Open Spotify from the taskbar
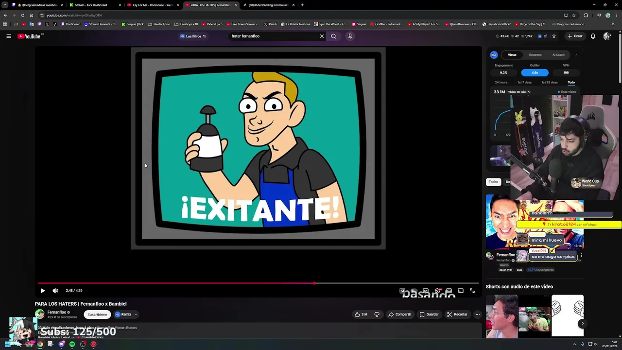622x350 pixels. pos(72,344)
